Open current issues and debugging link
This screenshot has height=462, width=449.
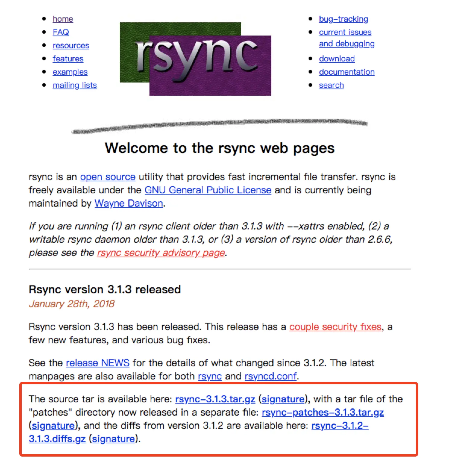click(x=347, y=38)
